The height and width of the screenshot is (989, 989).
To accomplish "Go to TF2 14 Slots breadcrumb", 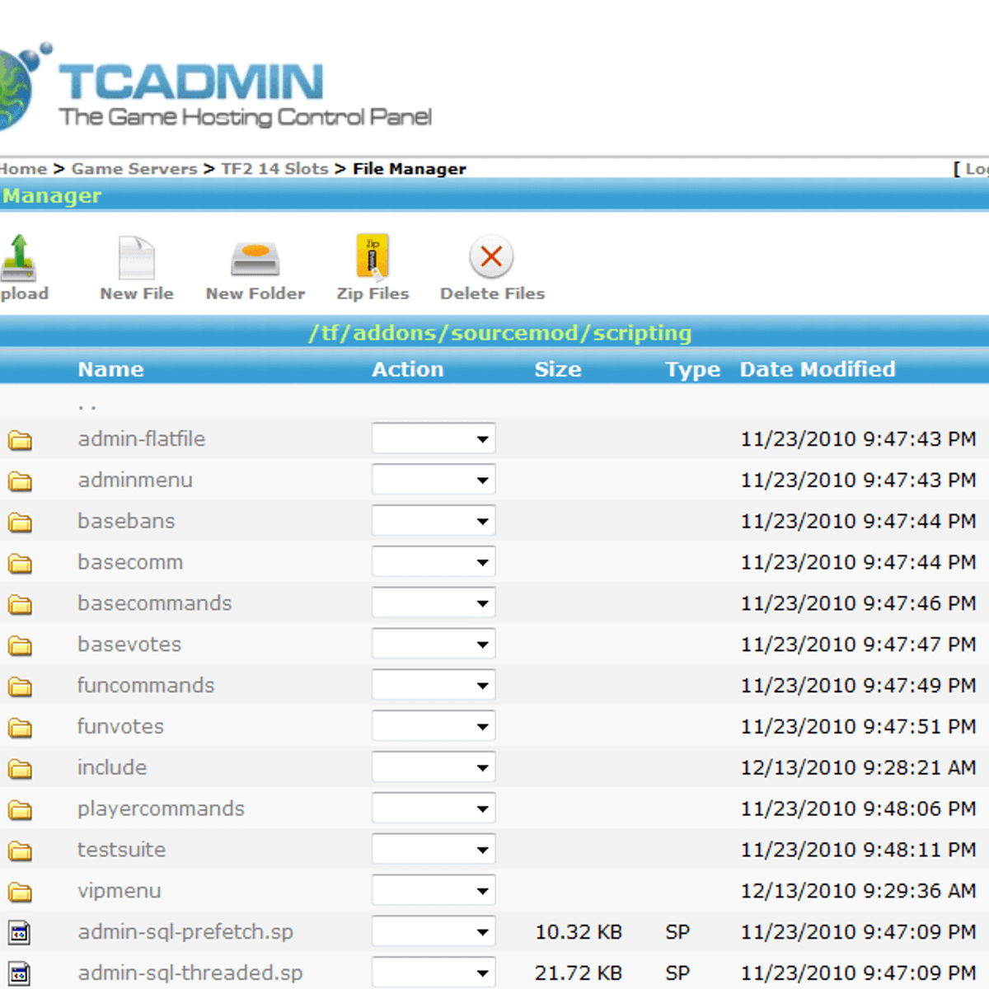I will point(274,168).
